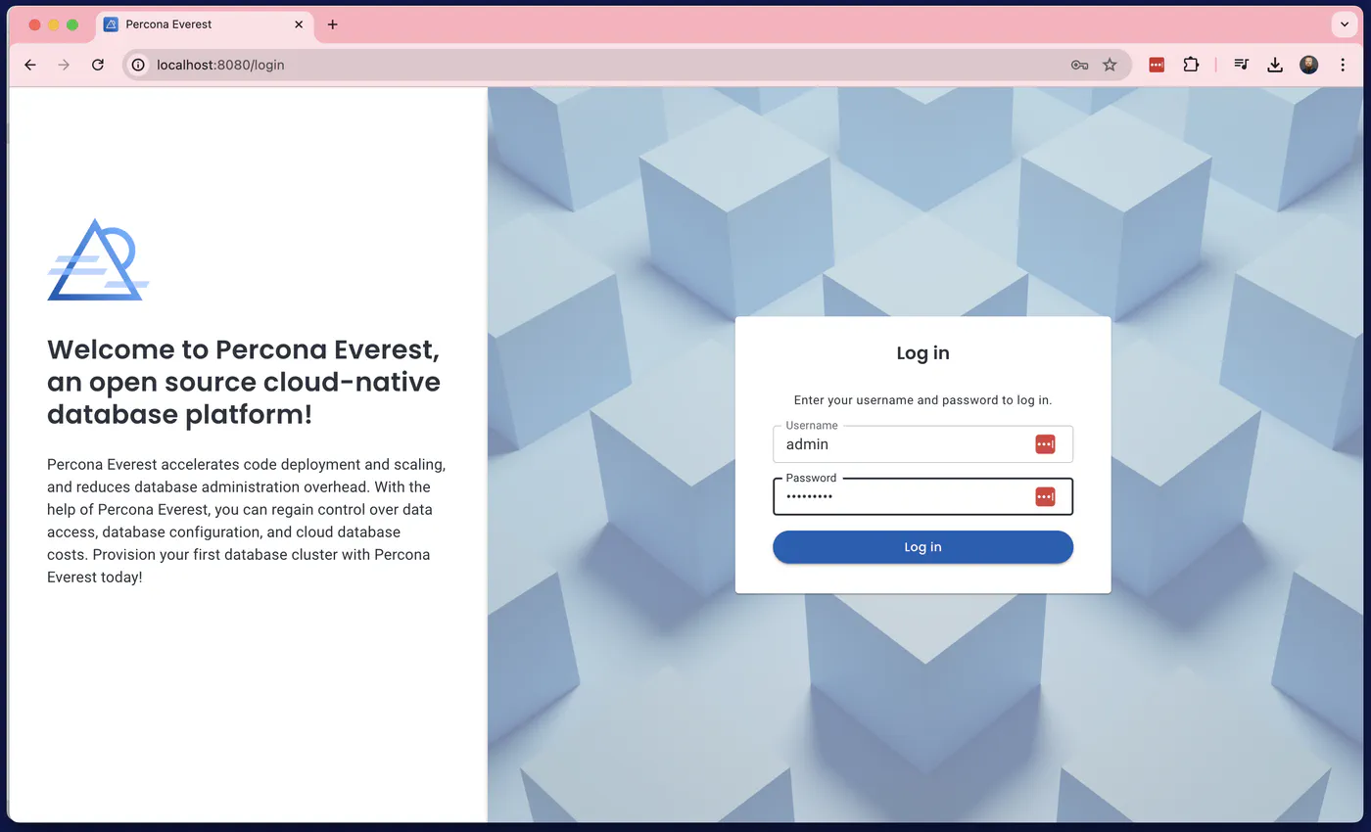Select the Percona Everest browser tab

point(205,24)
